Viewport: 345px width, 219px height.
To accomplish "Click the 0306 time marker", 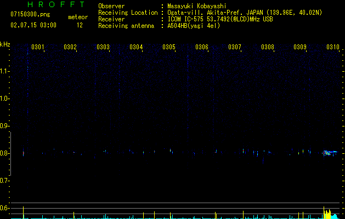I will [x=202, y=47].
